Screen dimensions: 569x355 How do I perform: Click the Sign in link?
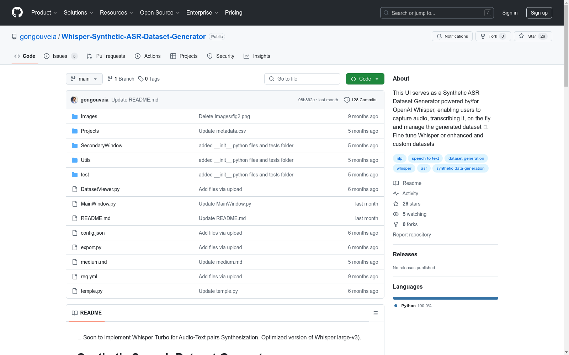[x=510, y=13]
